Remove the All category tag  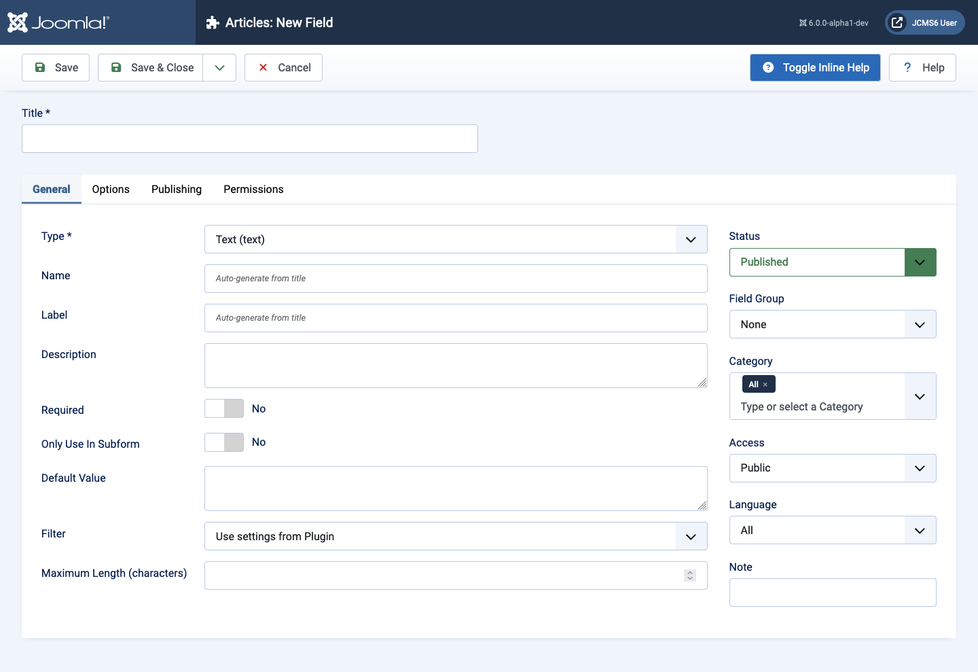[x=765, y=385]
